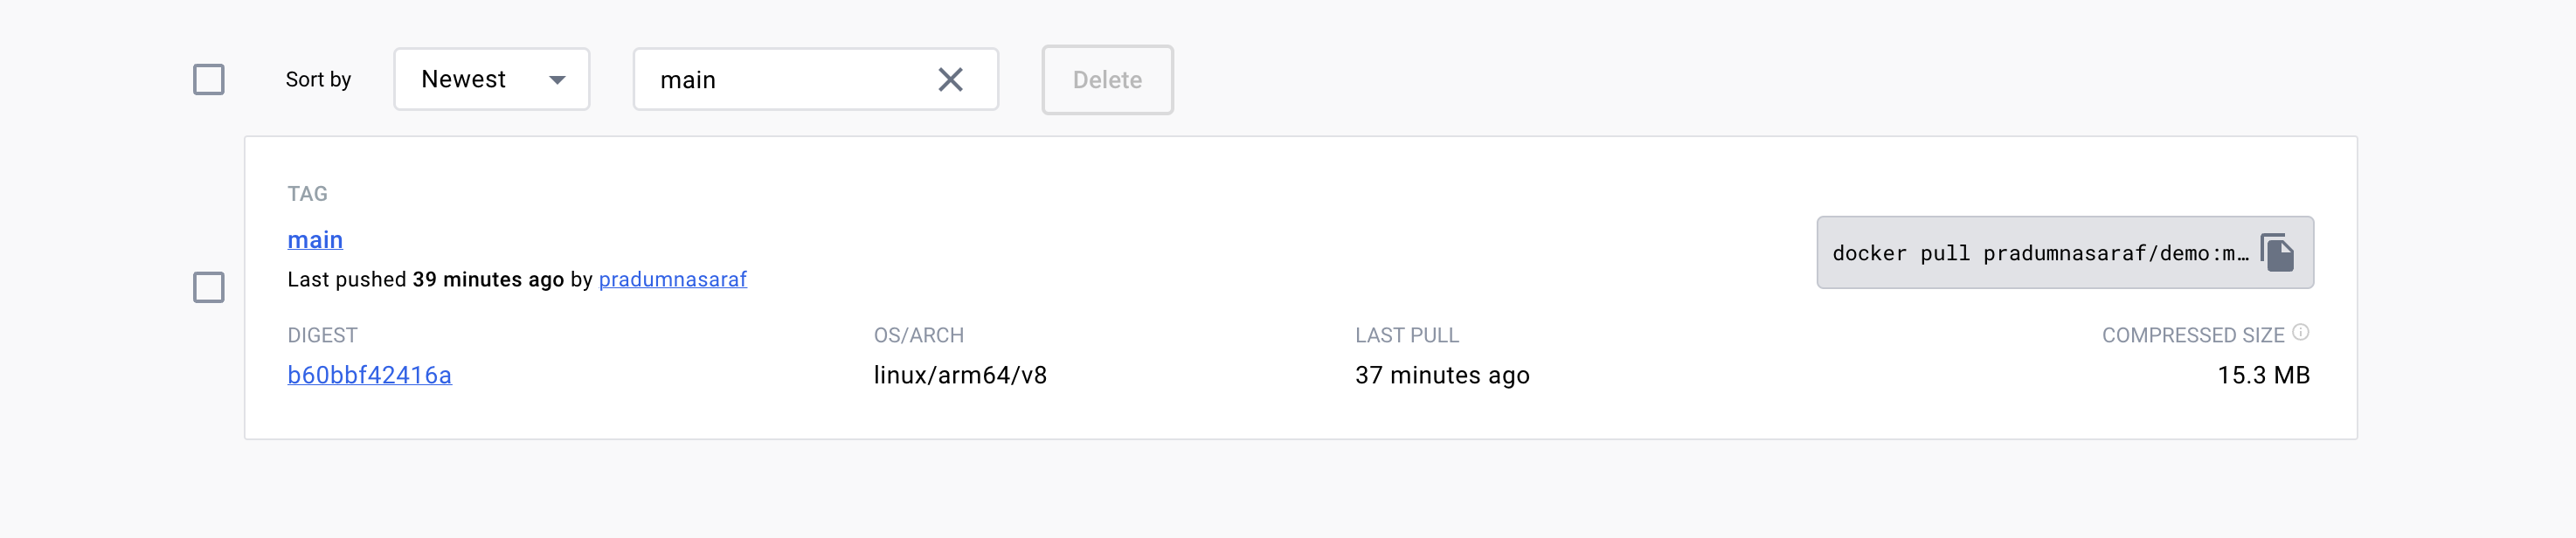2576x538 pixels.
Task: Open the main tag details page
Action: (x=315, y=239)
